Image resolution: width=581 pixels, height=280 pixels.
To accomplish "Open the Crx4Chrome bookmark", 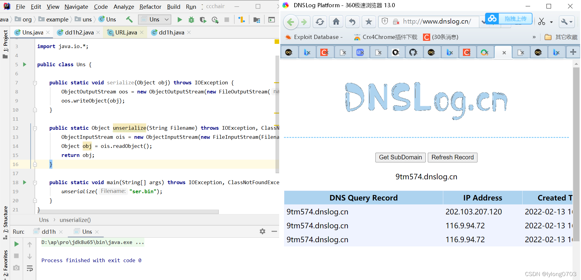I will click(386, 37).
